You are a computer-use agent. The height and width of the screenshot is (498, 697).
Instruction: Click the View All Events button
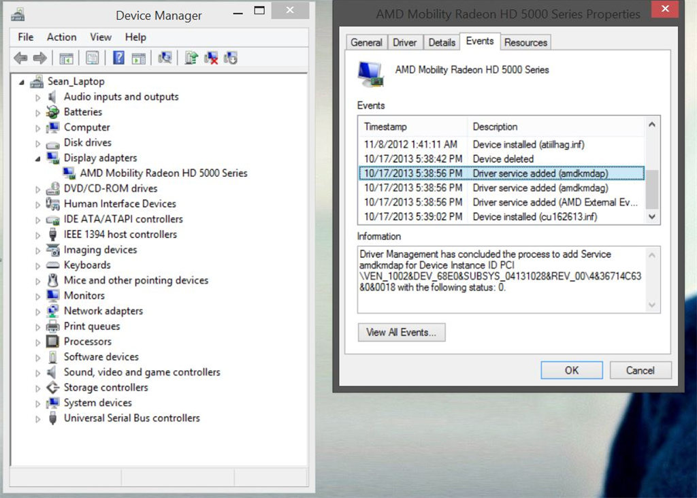(x=402, y=332)
